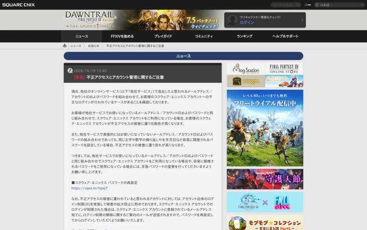
Task: Open the 7.5 patch notes banner
Action: pyautogui.click(x=169, y=20)
